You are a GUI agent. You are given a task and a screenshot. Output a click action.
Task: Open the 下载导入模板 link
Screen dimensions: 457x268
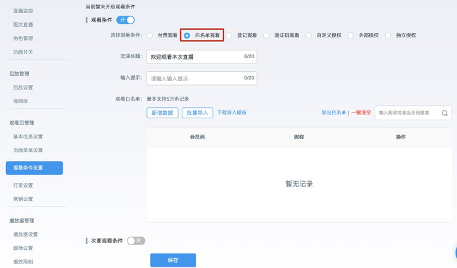coord(231,112)
